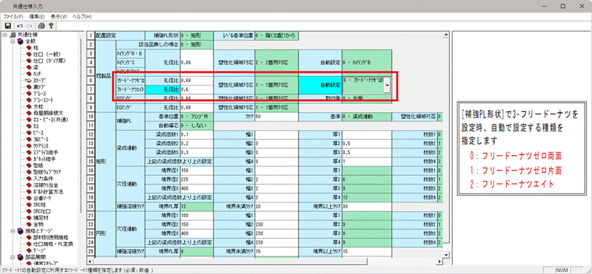
Task: Click the yellow Help question mark icon
Action: [x=51, y=25]
